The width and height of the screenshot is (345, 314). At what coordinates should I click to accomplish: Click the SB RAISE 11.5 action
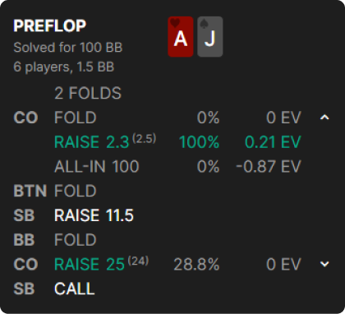(94, 215)
